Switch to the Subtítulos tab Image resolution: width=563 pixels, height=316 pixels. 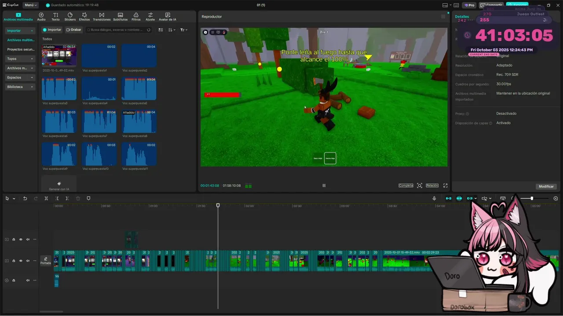tap(120, 17)
